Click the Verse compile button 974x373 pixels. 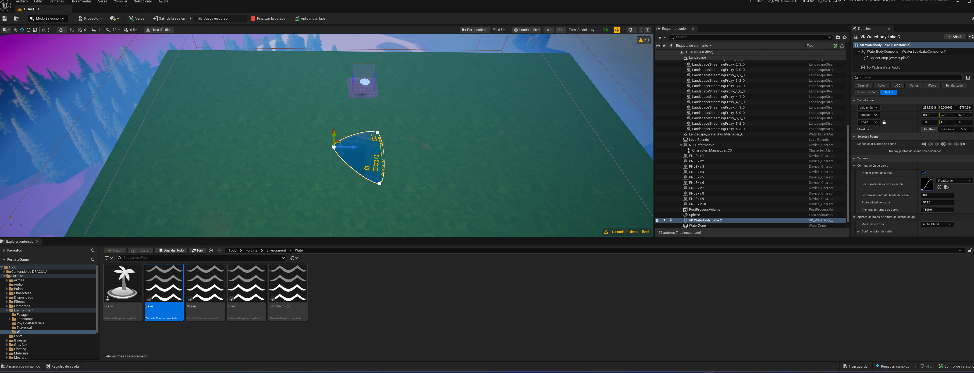click(x=136, y=19)
